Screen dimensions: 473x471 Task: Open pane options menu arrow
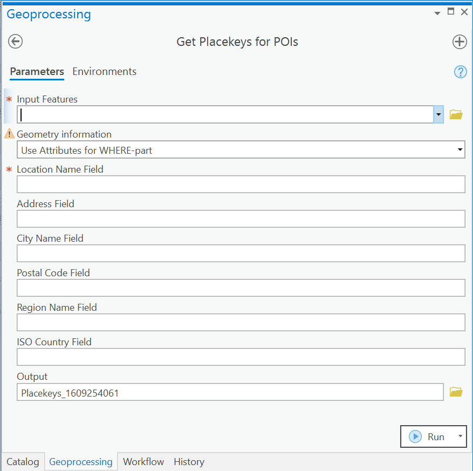437,13
